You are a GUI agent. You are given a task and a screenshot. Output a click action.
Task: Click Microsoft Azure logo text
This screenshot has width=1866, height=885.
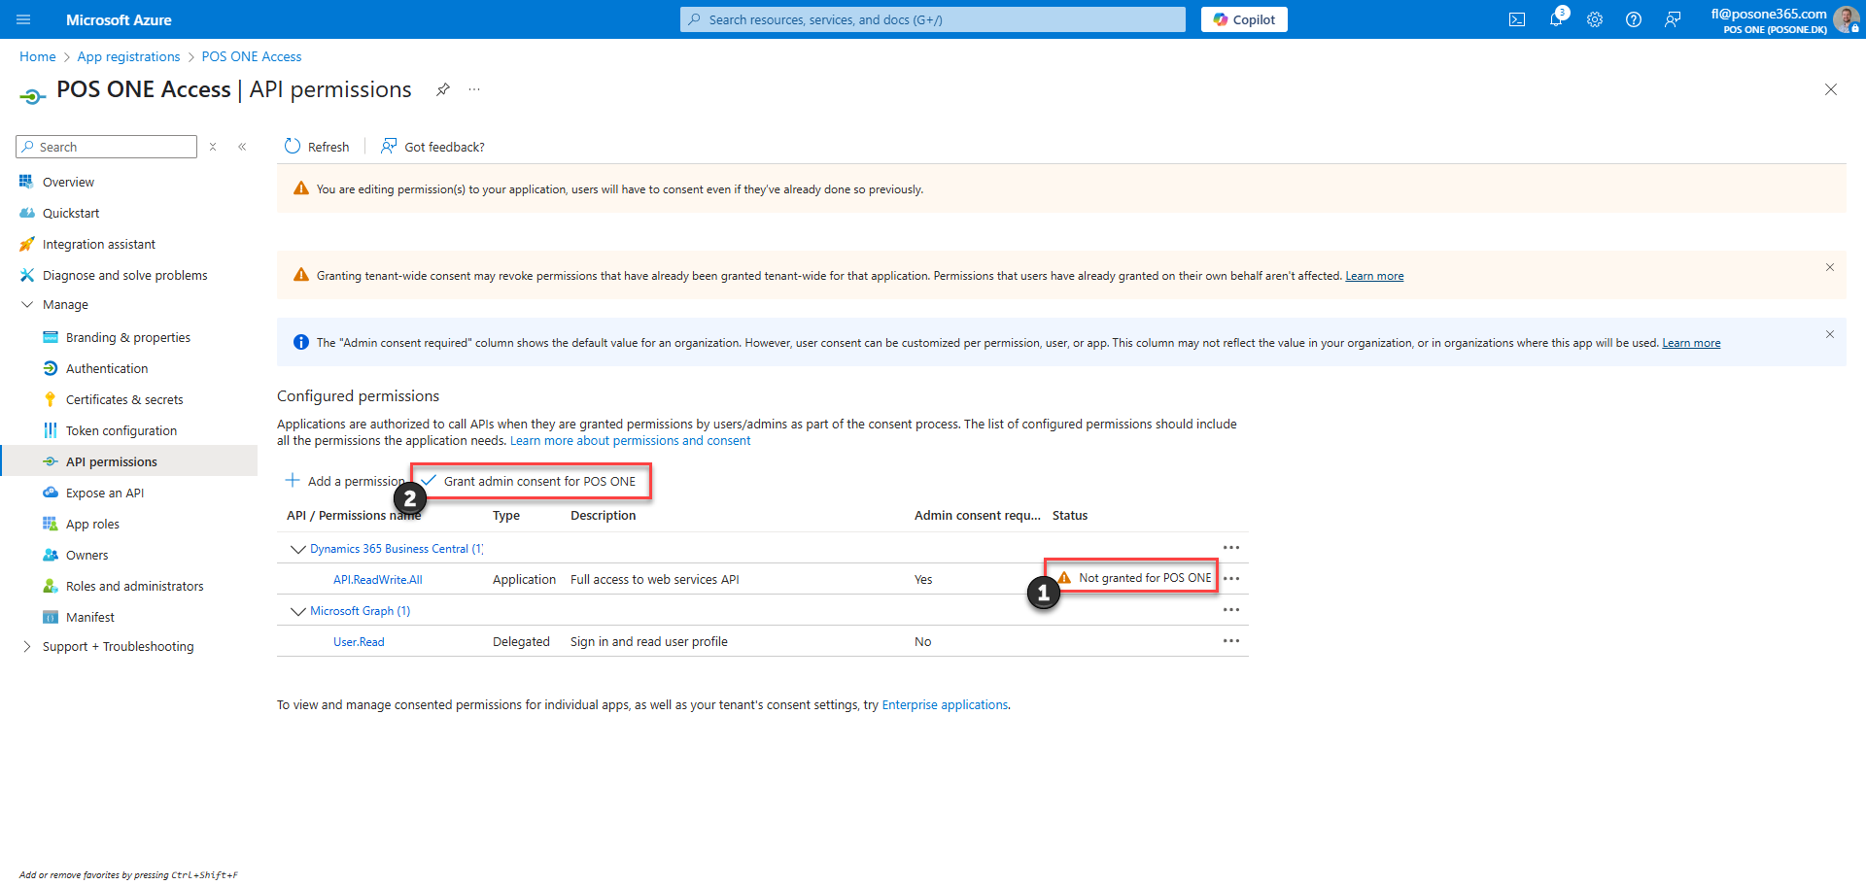pos(119,19)
